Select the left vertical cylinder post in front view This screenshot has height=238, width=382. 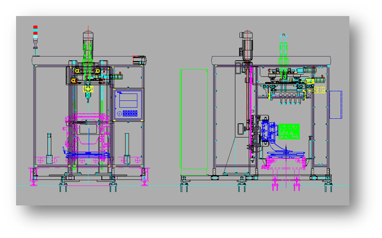49,148
